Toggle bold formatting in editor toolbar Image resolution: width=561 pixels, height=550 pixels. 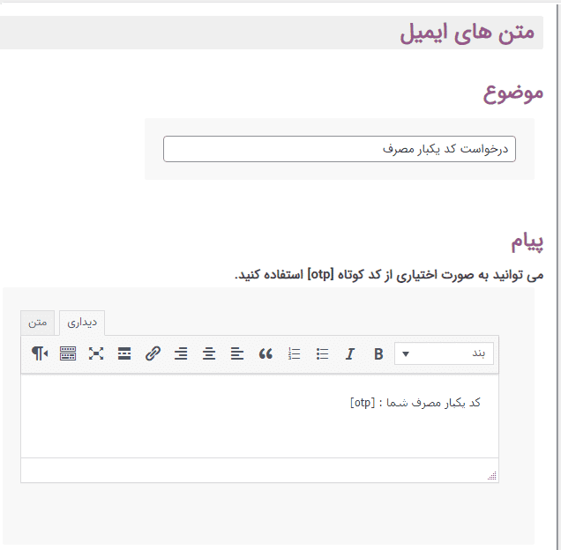(x=378, y=354)
